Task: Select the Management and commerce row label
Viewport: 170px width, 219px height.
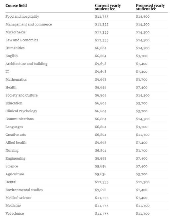Action: click(29, 24)
